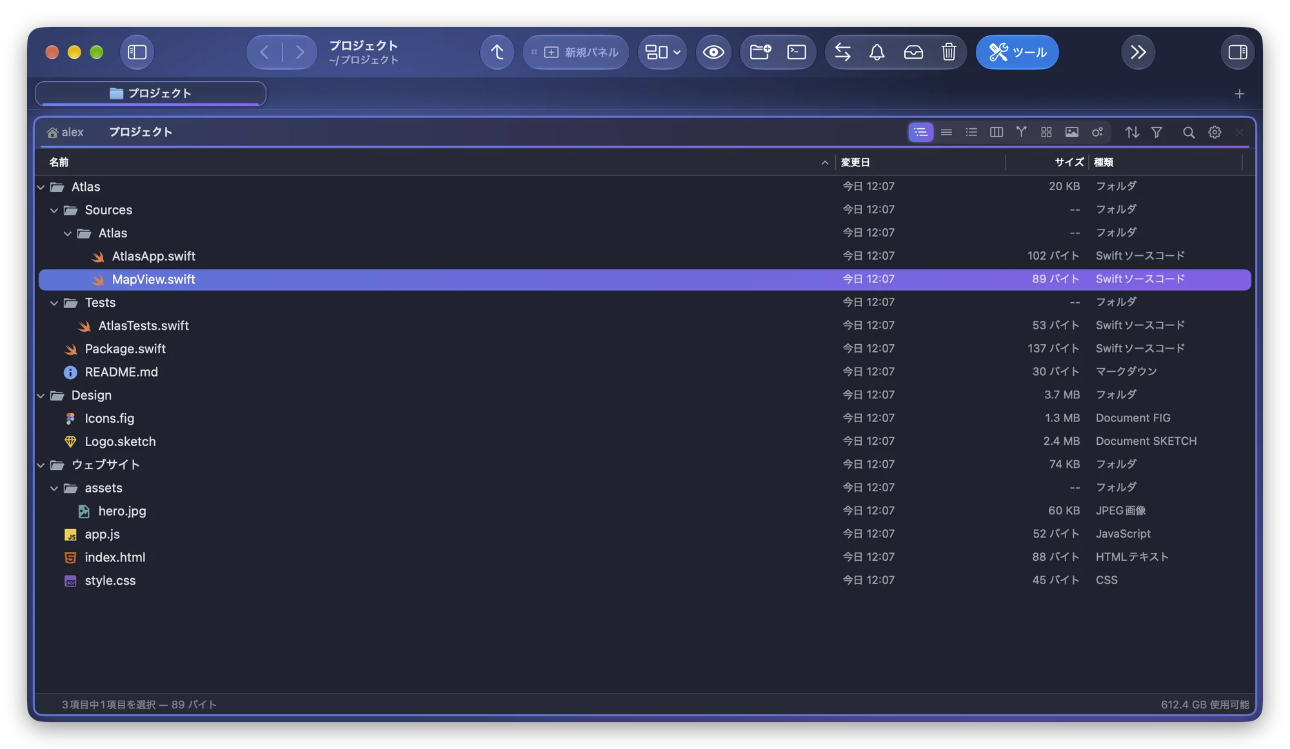Select the Logo.sketch file
The image size is (1290, 749).
tap(645, 442)
